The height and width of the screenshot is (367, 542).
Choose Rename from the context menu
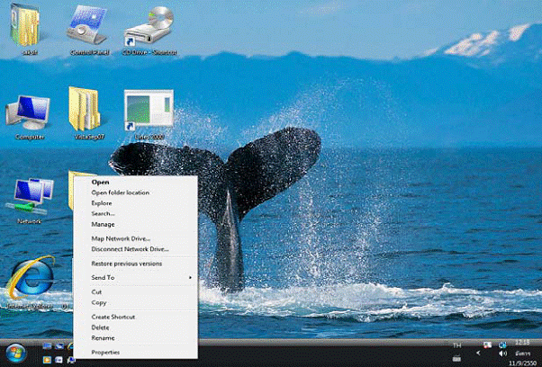point(135,338)
